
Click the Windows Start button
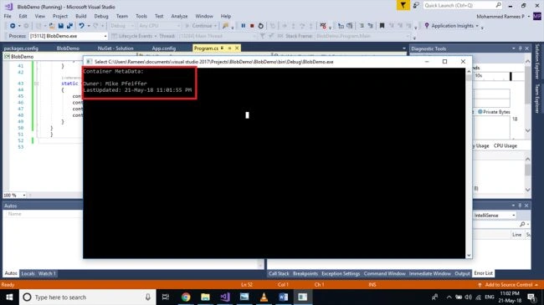(9, 297)
